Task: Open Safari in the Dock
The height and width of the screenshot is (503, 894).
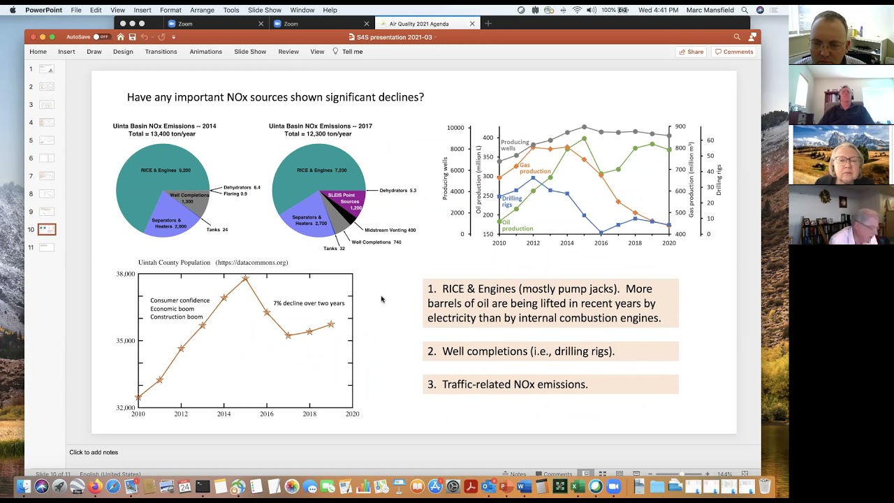Action: (113, 486)
